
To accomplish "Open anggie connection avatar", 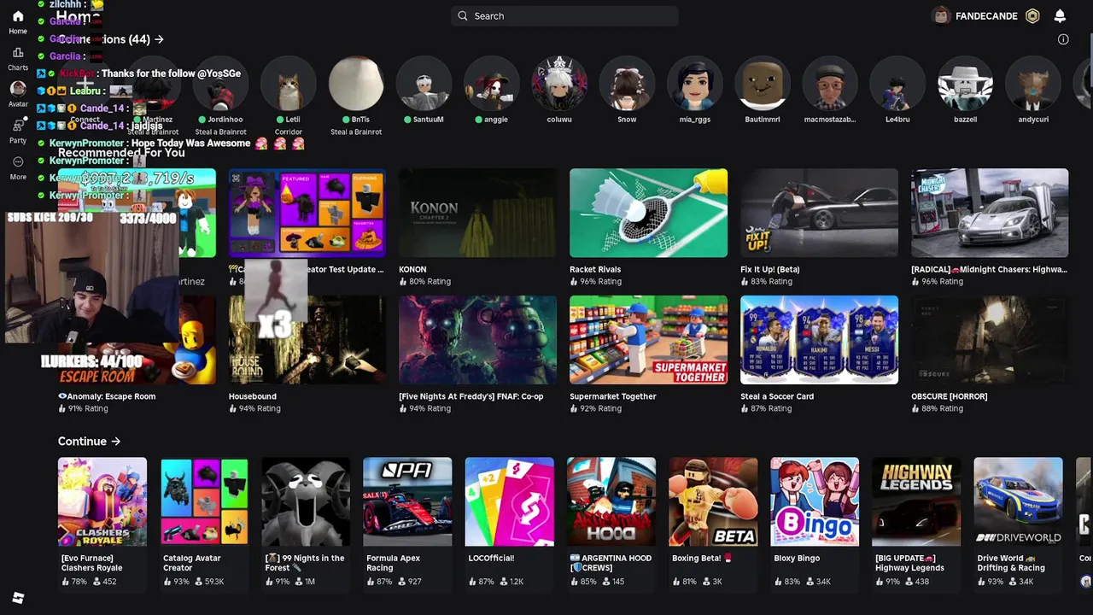I will (x=492, y=85).
